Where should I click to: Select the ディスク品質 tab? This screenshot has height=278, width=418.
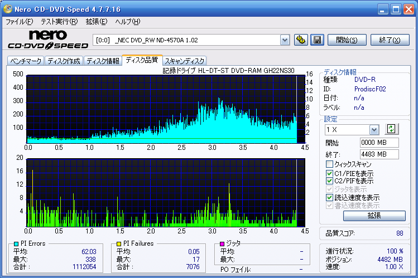point(142,60)
